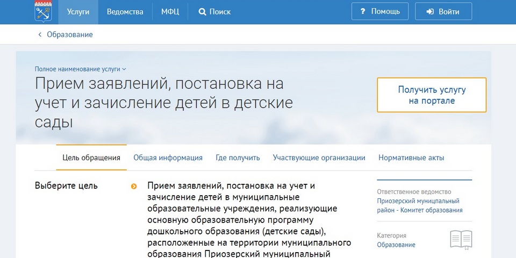Click the magnifier search icon
Viewport: 516px width, 258px height.
tap(202, 12)
